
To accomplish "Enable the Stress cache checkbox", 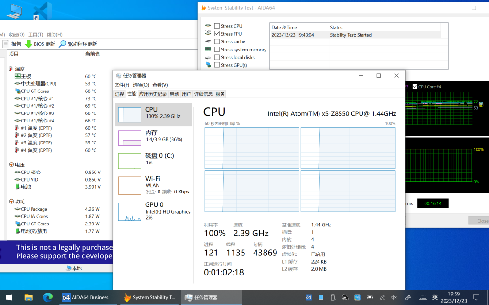I will (x=217, y=42).
